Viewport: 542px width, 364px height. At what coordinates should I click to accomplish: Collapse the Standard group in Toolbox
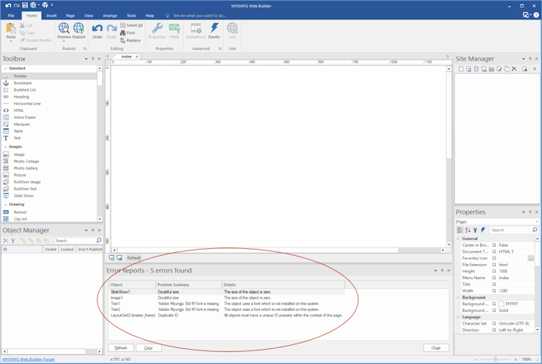pos(5,69)
